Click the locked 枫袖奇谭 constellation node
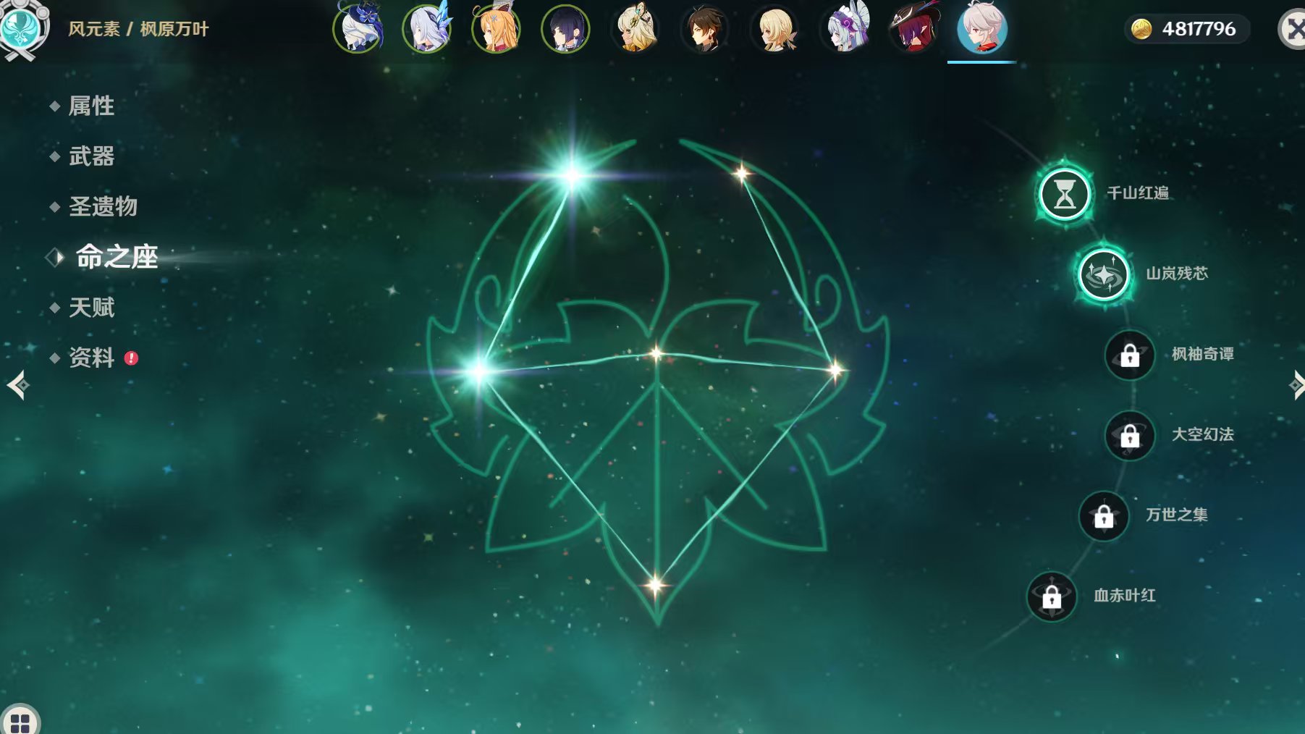This screenshot has width=1305, height=734. pyautogui.click(x=1129, y=355)
